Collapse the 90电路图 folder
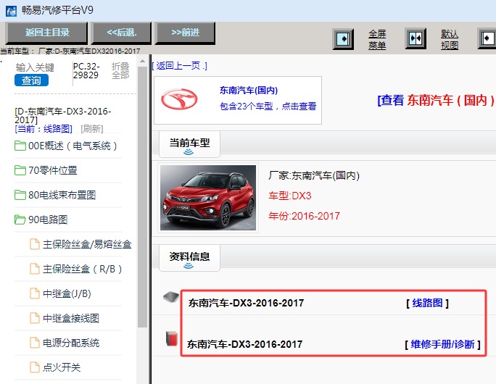Screen dimensions: 496x384 coord(48,220)
